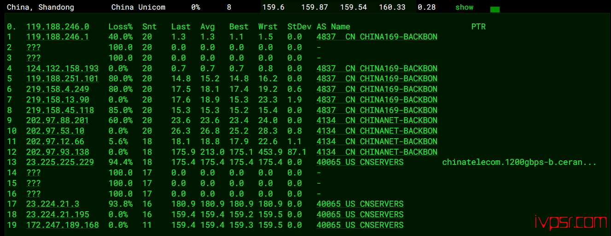The height and width of the screenshot is (236, 611).
Task: Open IP 202.97.88.201 link
Action: [x=58, y=120]
